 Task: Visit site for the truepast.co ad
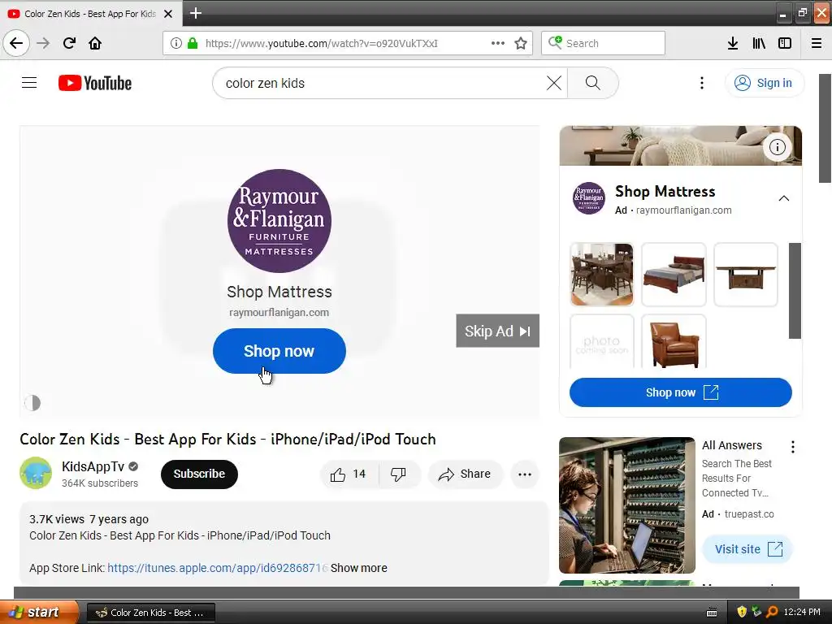click(747, 549)
